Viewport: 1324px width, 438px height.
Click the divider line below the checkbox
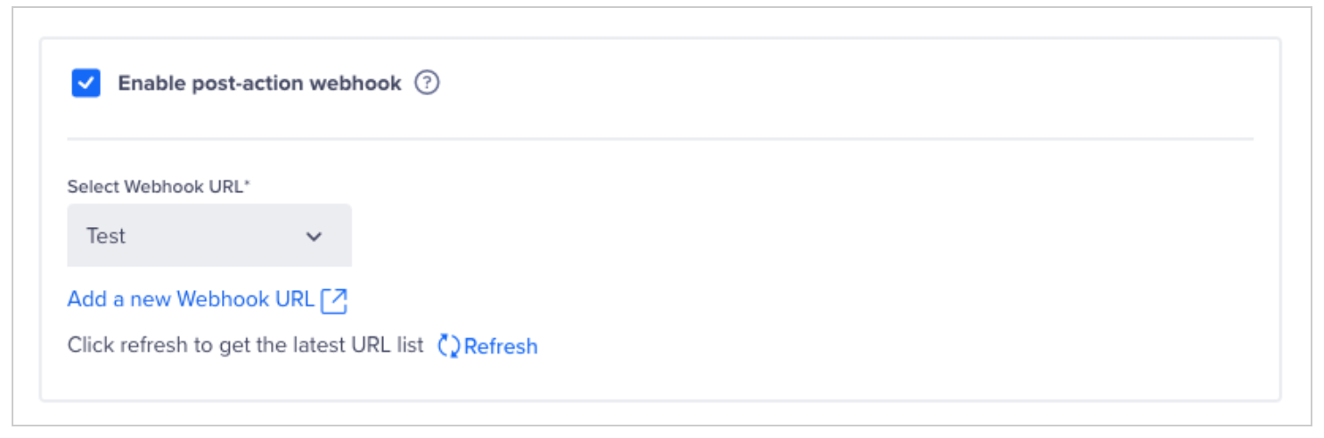[x=660, y=139]
